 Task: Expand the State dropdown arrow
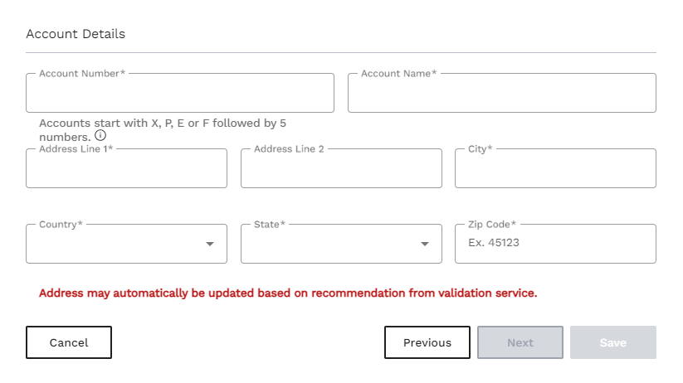[425, 244]
